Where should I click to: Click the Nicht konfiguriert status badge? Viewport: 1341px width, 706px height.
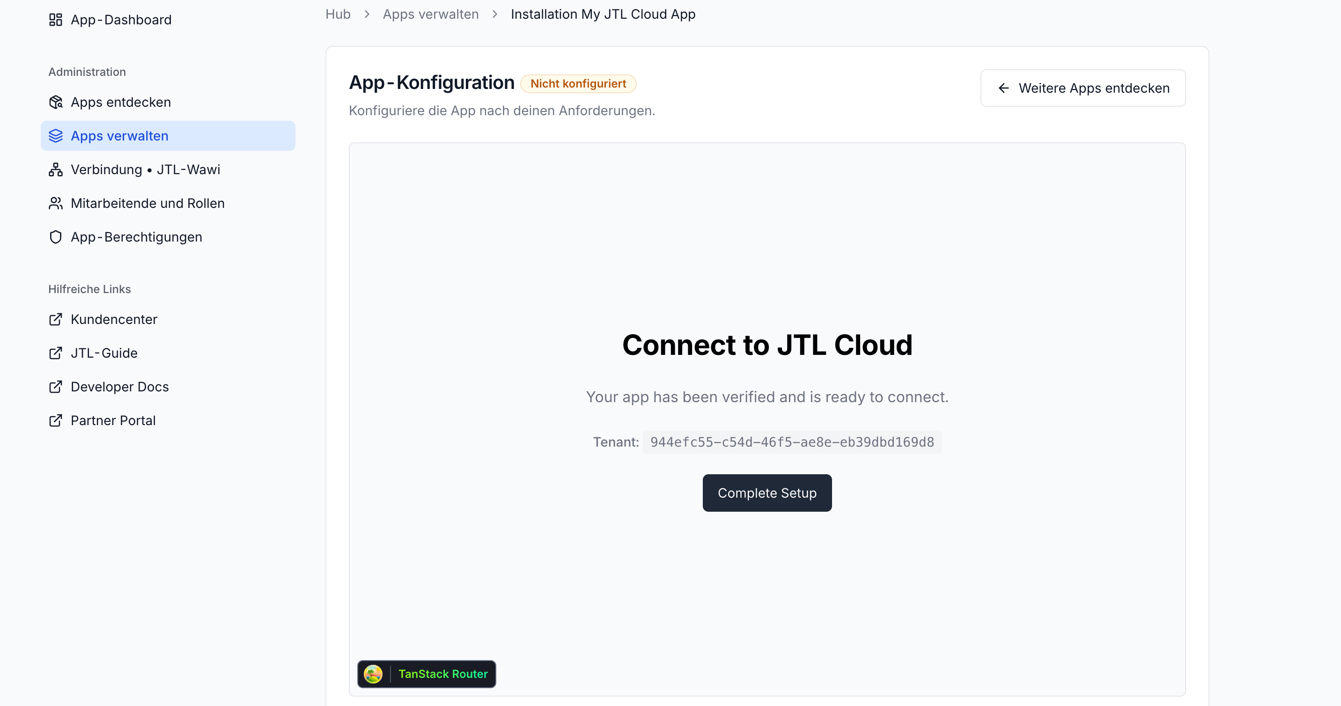(578, 84)
